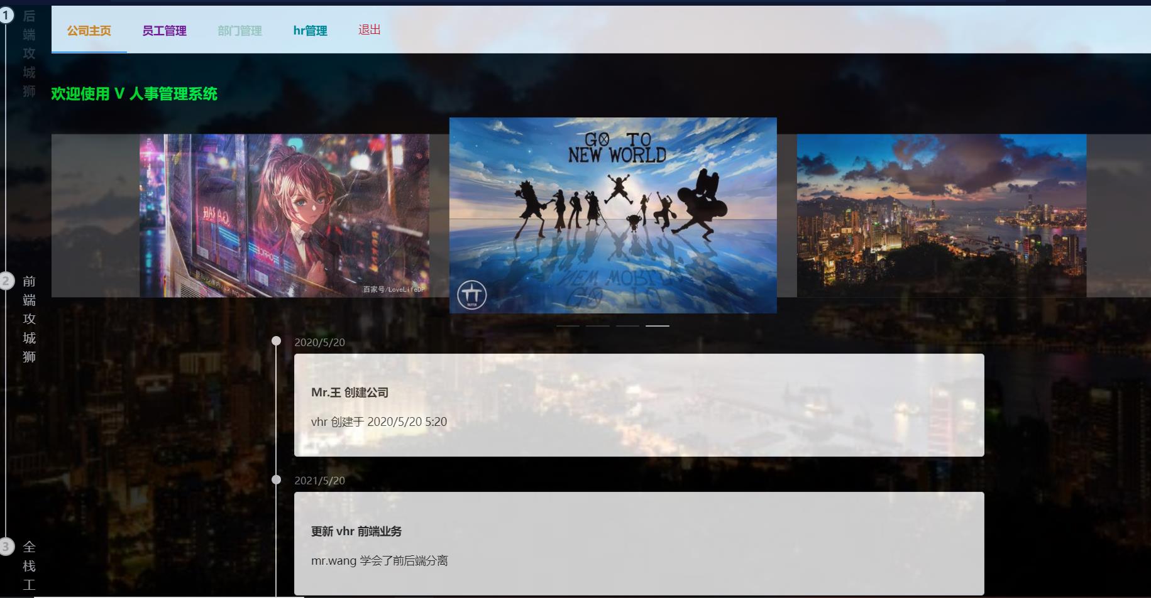Click the Mr.王 创建公司 card title
Viewport: 1151px width, 598px height.
tap(350, 393)
